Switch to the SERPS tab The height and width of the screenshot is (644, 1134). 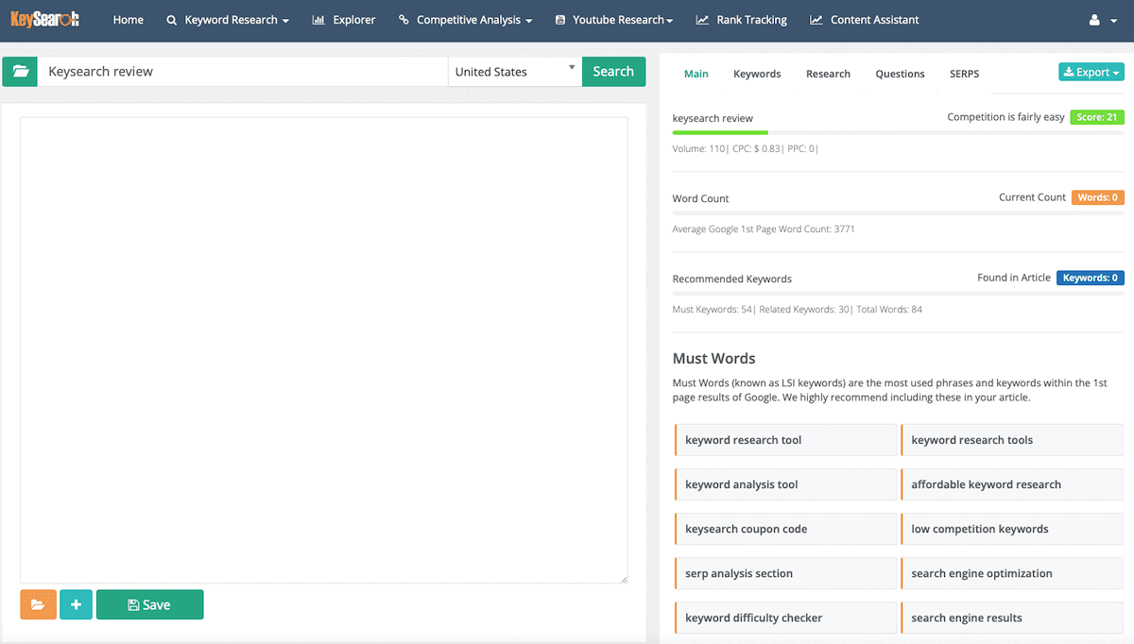964,74
